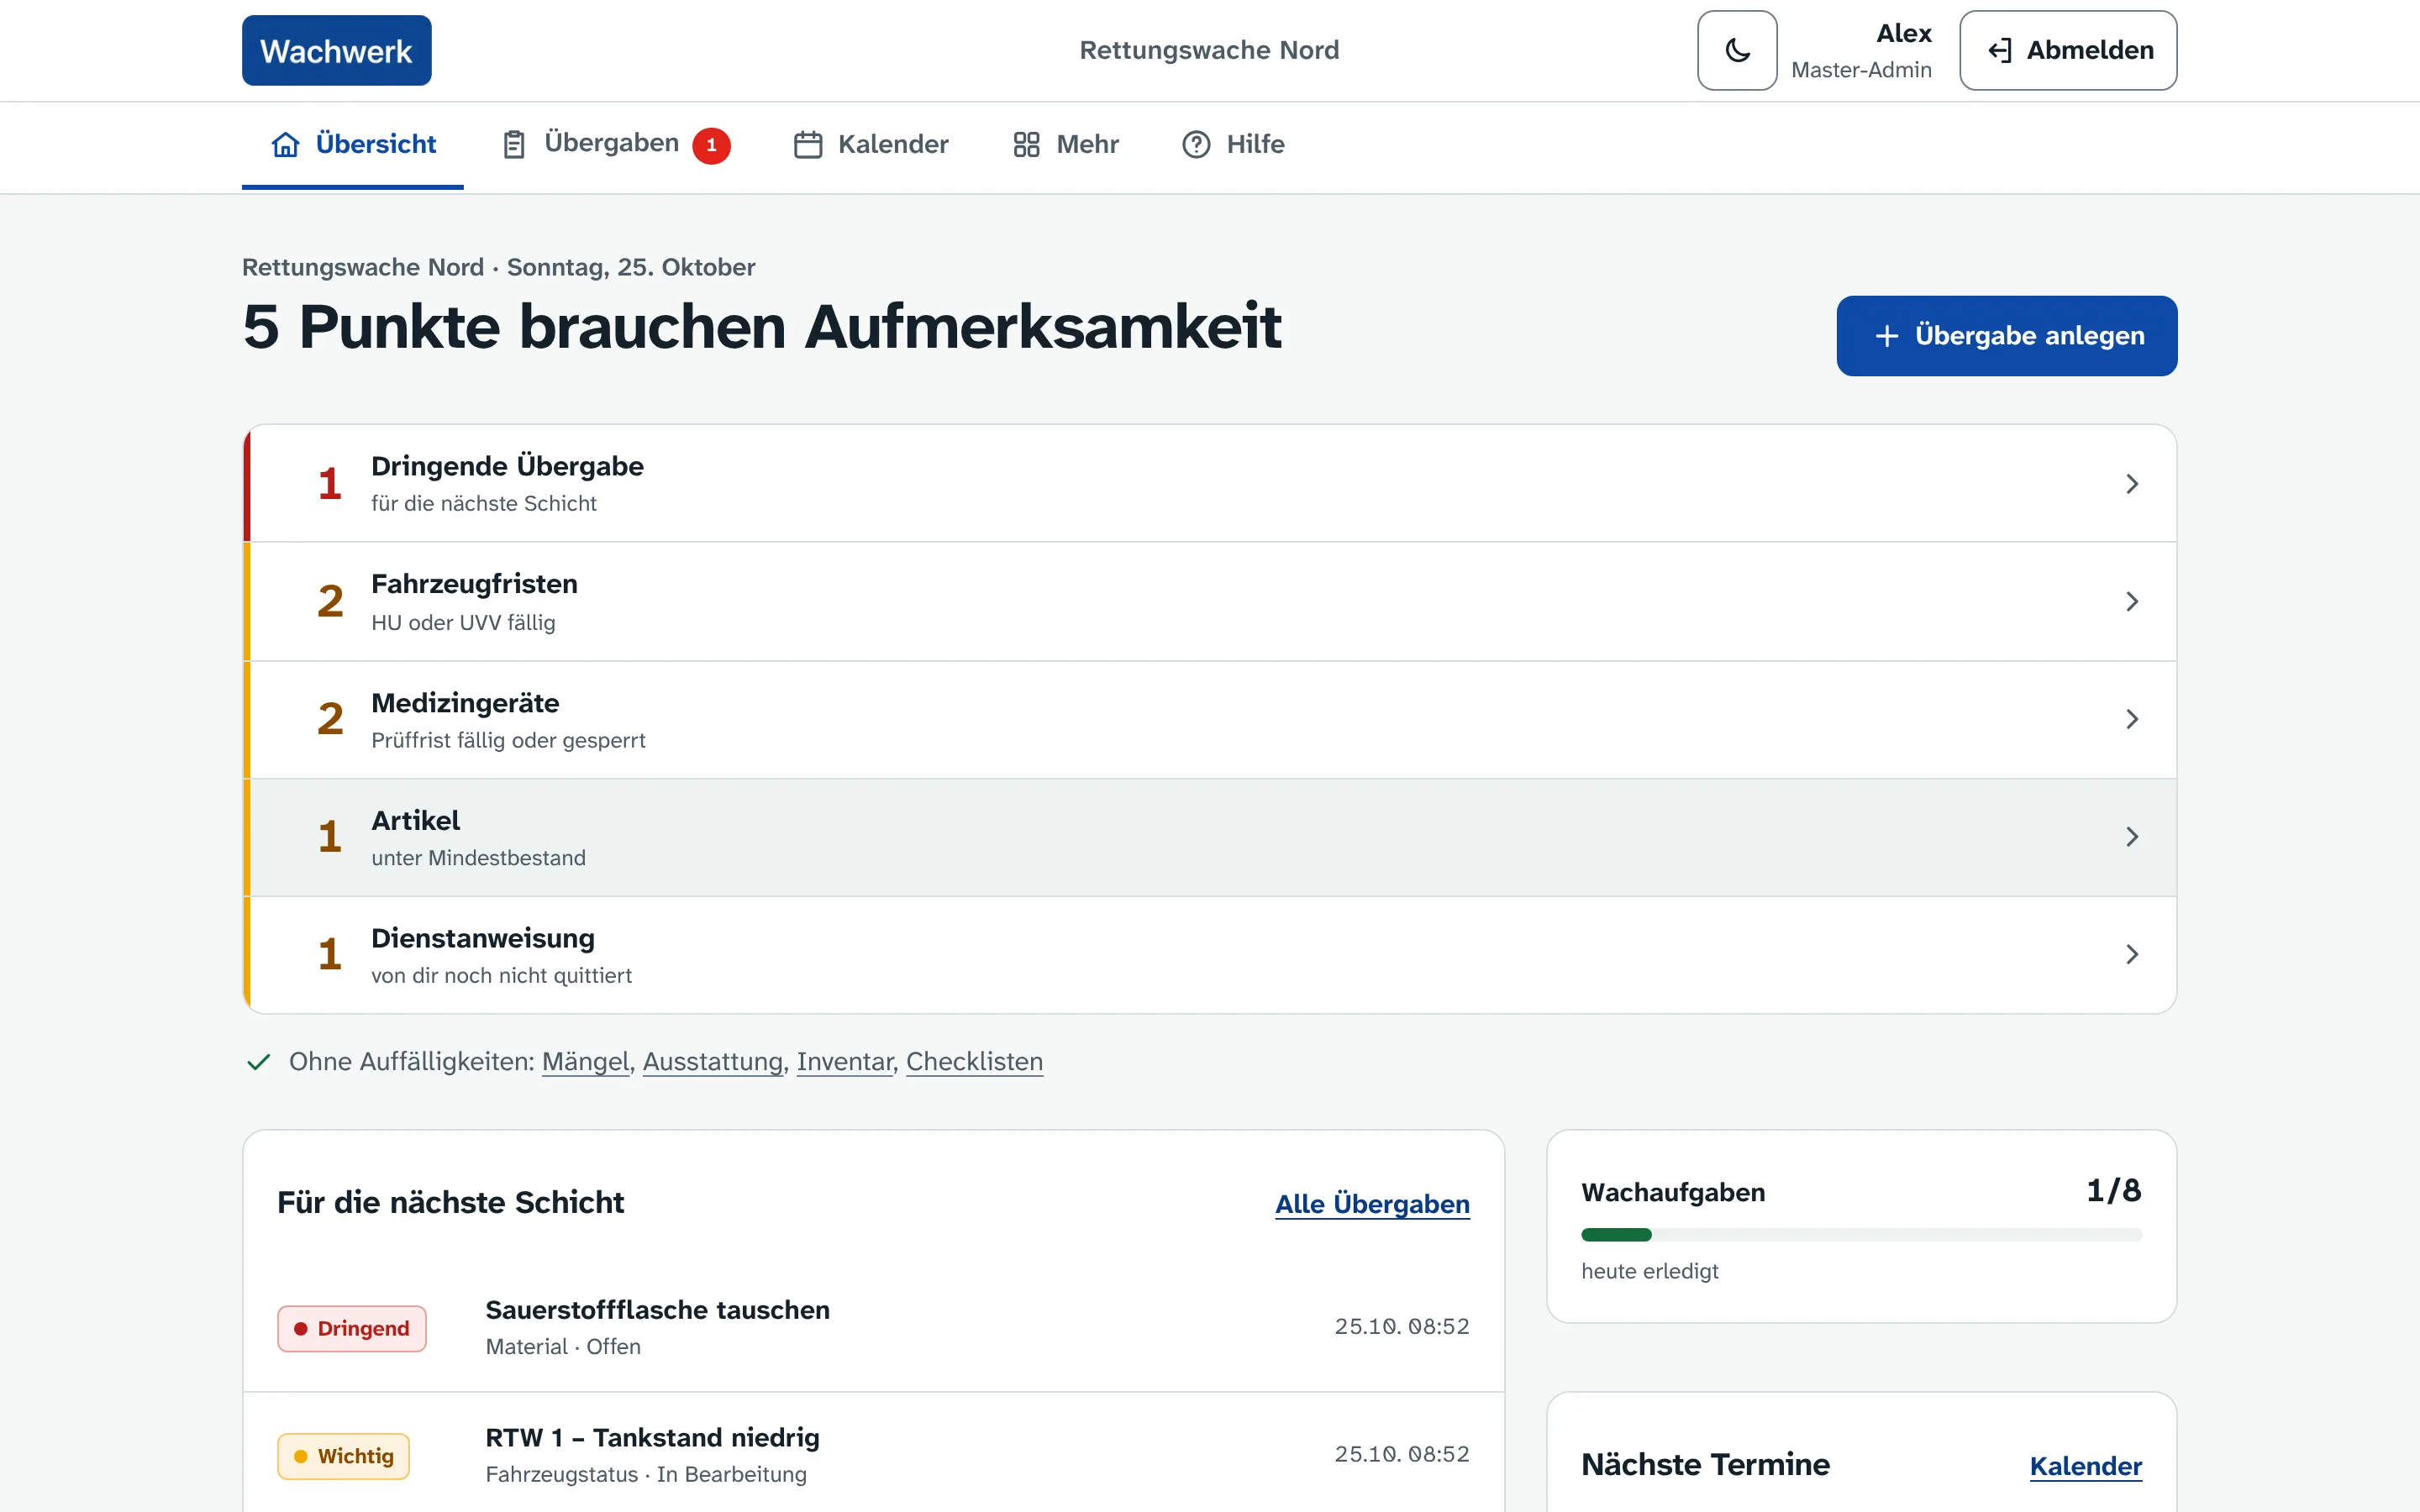Click the grid icon next to Mehr
Image resolution: width=2420 pixels, height=1512 pixels.
1027,144
